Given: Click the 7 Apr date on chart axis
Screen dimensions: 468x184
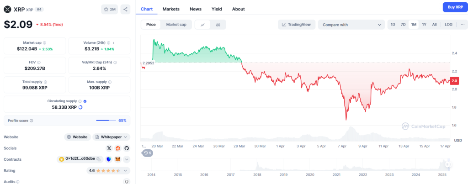Looking at the screenshot, I should [x=342, y=146].
